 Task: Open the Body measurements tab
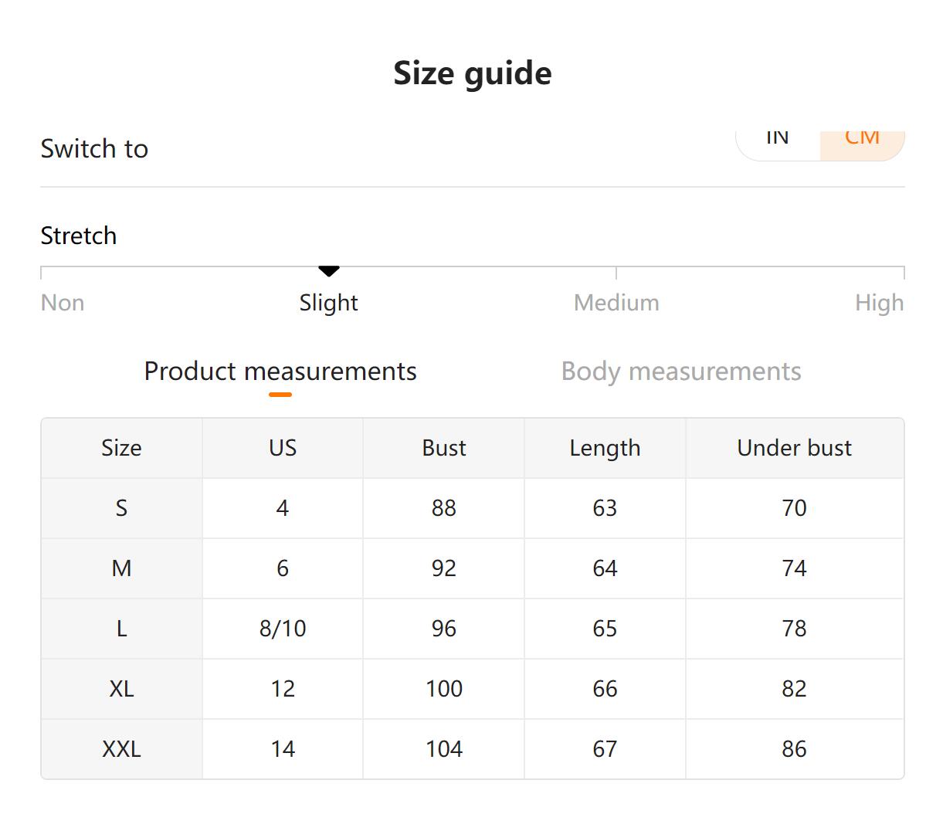(681, 371)
